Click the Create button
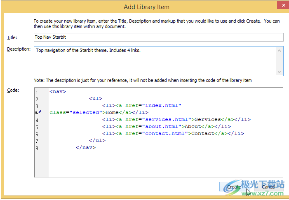Viewport: 289px width, 200px height. click(234, 187)
